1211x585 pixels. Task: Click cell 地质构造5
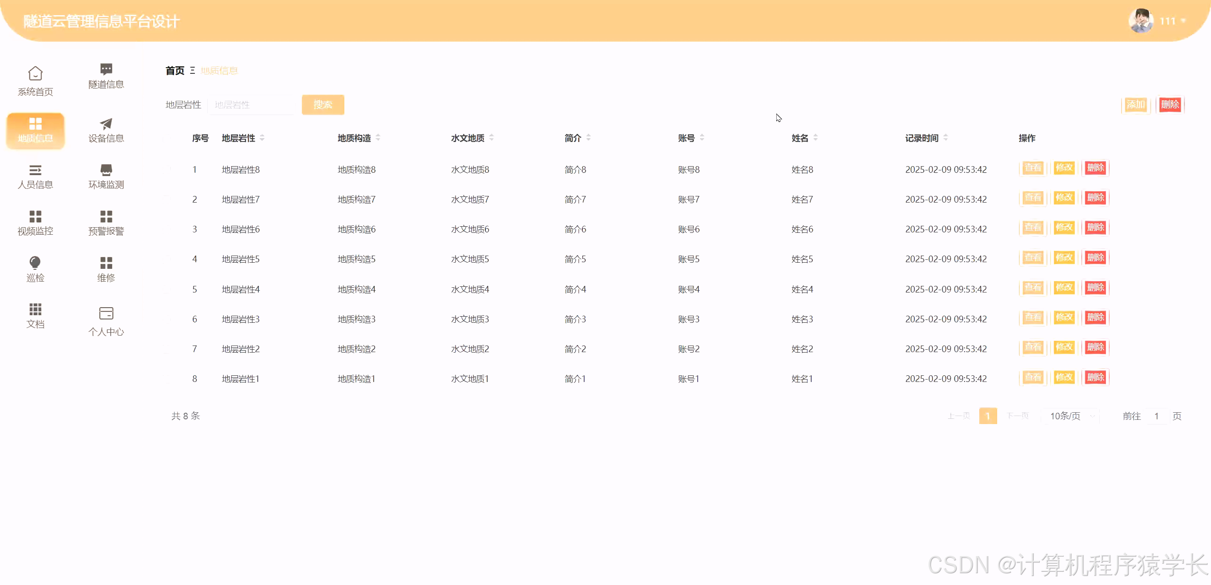coord(357,259)
